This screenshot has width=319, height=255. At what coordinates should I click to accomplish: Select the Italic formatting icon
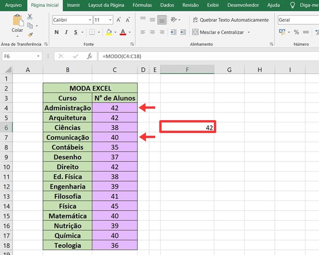66,32
